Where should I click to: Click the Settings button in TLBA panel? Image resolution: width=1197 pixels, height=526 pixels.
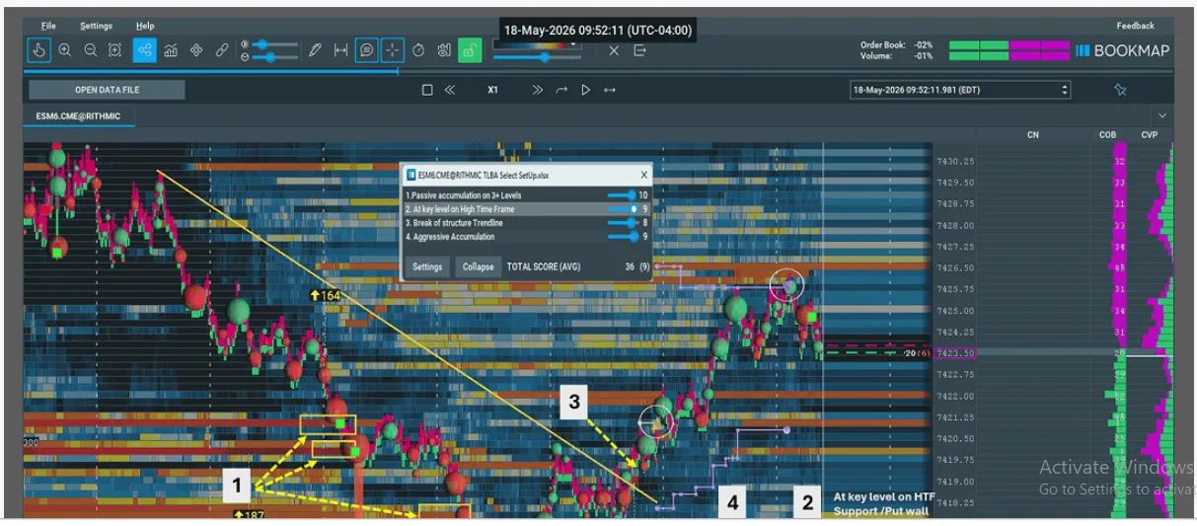tap(427, 266)
